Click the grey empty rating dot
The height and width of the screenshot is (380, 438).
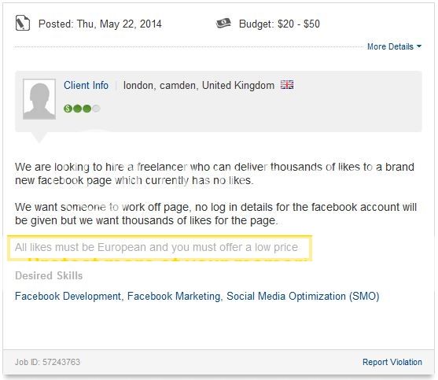pyautogui.click(x=96, y=109)
